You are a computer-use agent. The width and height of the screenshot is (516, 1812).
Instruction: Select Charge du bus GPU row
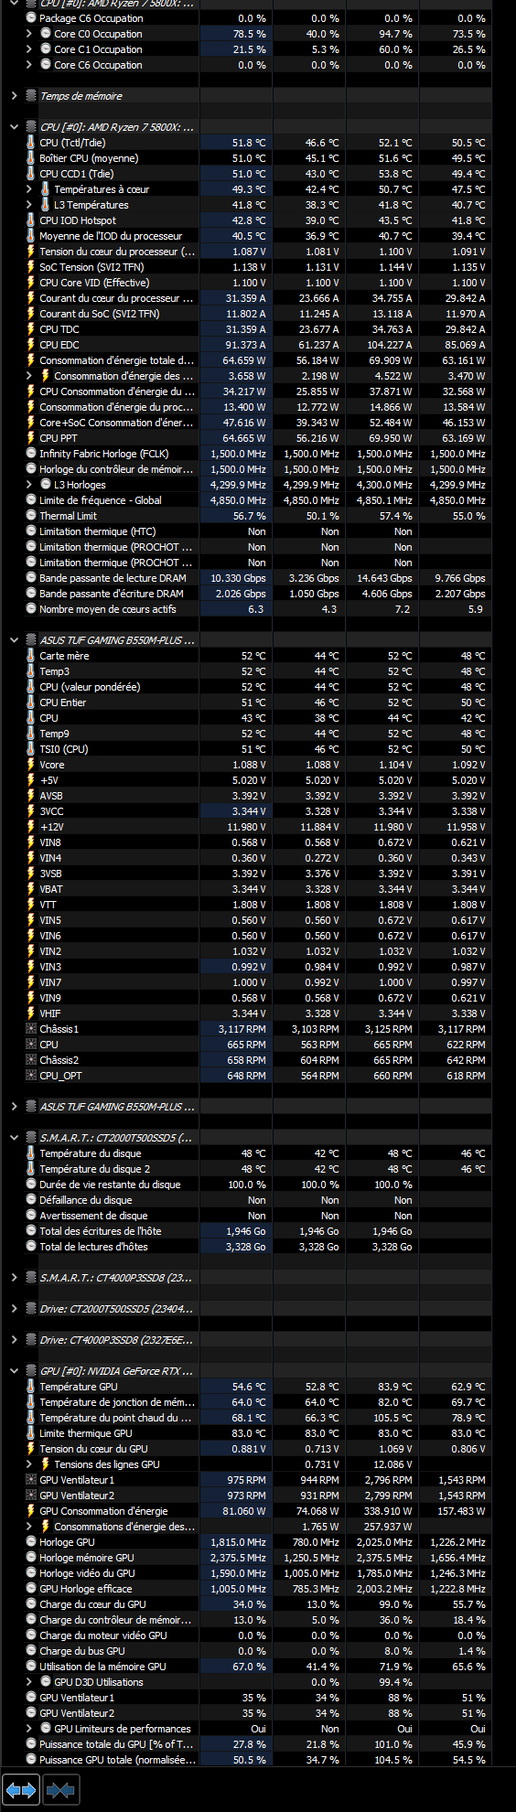(247, 1651)
